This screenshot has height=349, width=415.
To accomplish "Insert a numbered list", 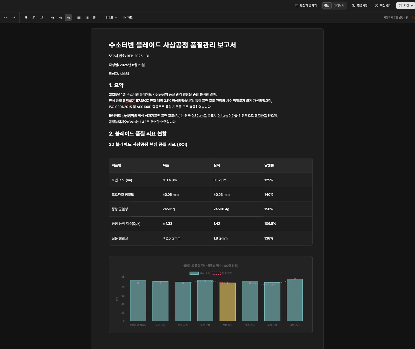I will click(x=87, y=18).
